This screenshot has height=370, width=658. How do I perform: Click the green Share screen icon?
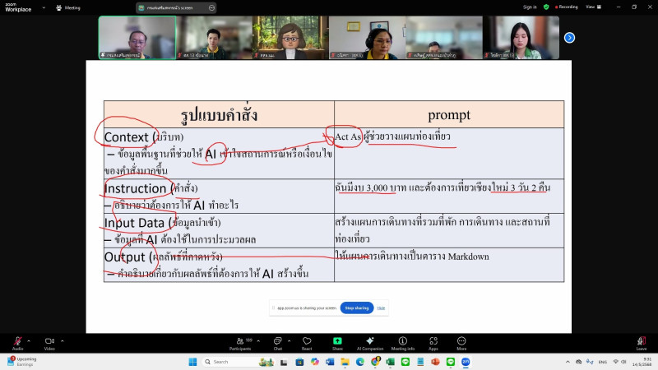point(337,341)
